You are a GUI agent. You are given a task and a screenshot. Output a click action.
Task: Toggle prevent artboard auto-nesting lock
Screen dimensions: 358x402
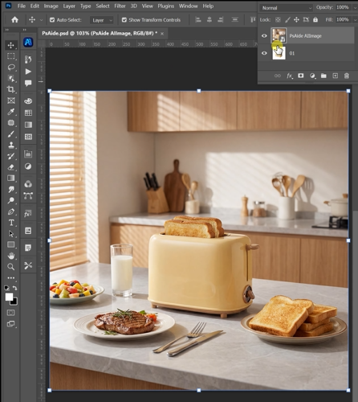click(x=306, y=19)
